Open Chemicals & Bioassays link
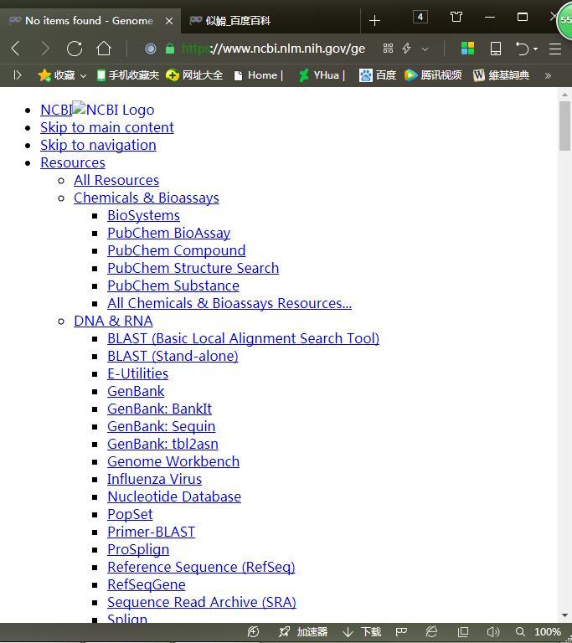This screenshot has height=643, width=572. pyautogui.click(x=147, y=198)
